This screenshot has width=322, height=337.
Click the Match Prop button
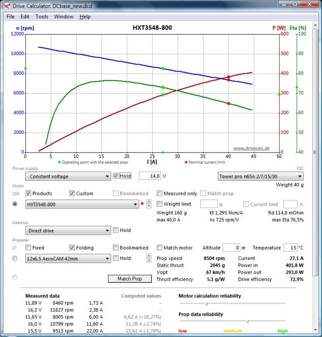[129, 278]
